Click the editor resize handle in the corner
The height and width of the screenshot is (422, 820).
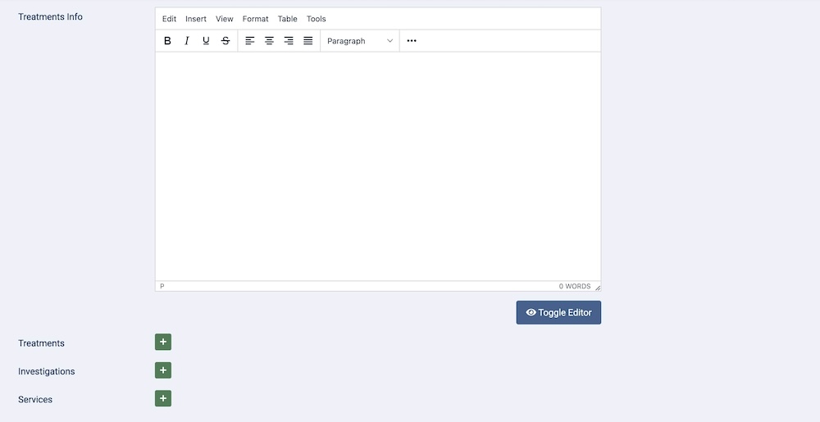pyautogui.click(x=597, y=287)
